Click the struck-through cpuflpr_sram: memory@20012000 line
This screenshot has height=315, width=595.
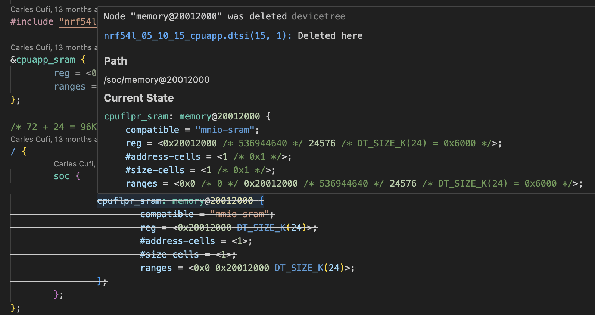[x=181, y=201]
